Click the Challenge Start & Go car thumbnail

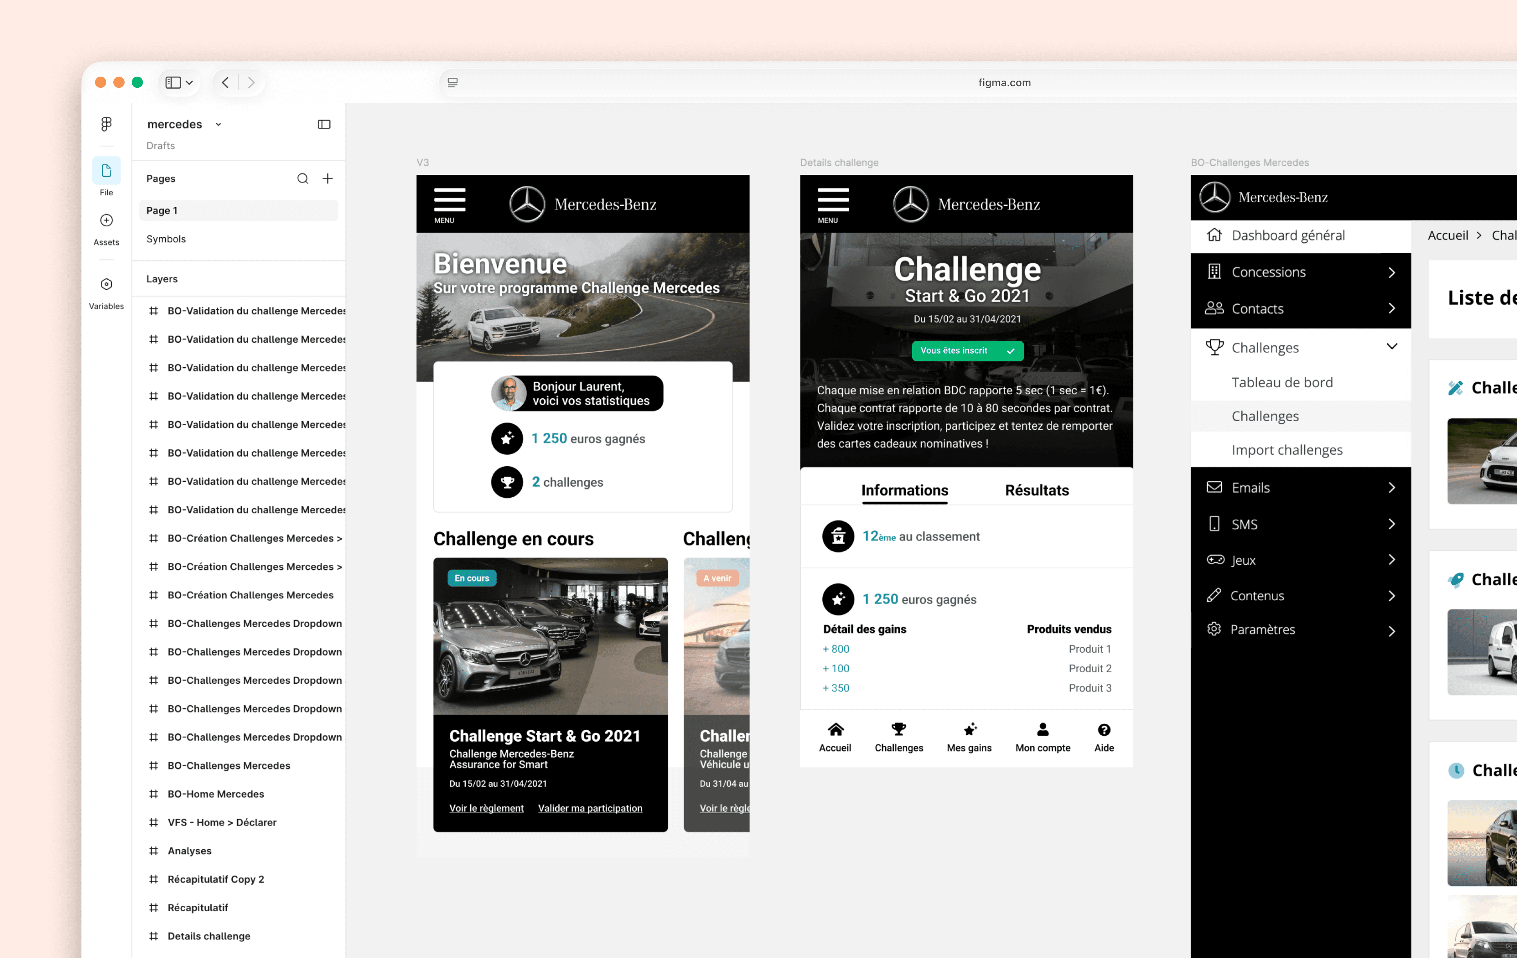(551, 636)
